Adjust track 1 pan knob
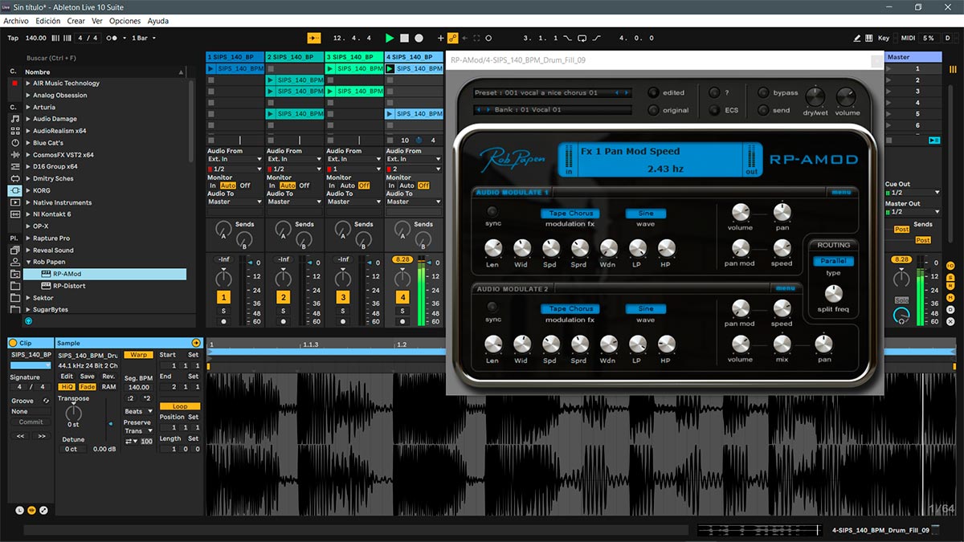The width and height of the screenshot is (964, 542). (224, 278)
